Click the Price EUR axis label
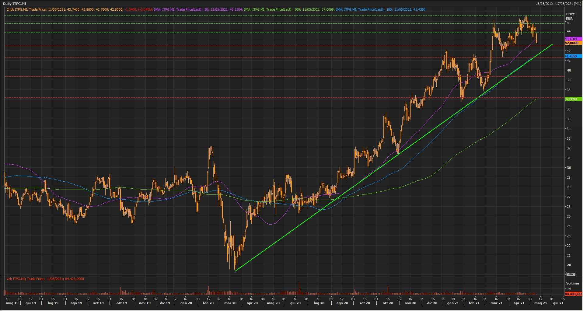Viewport: 583px width, 311px height. click(x=570, y=16)
